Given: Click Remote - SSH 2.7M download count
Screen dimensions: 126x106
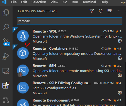Looking at the screenshot, I should 106,66.
